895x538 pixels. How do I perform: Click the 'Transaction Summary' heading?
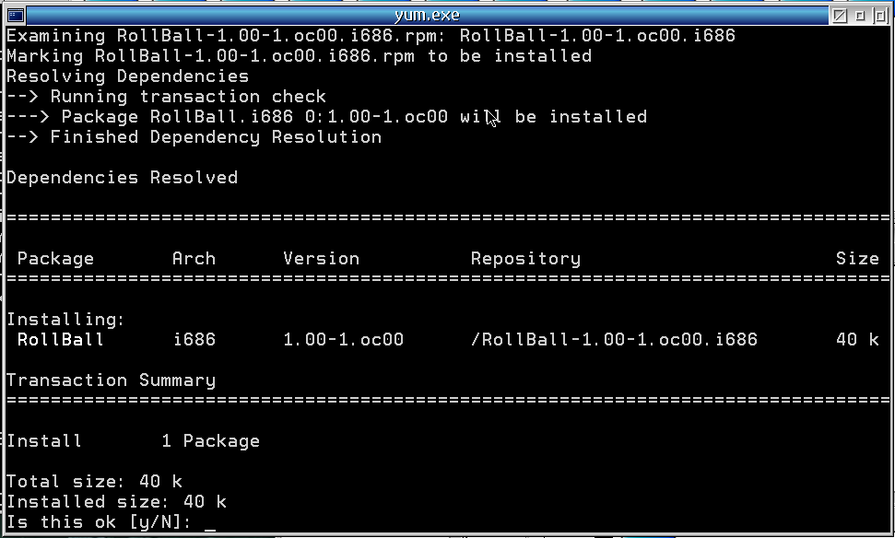112,380
